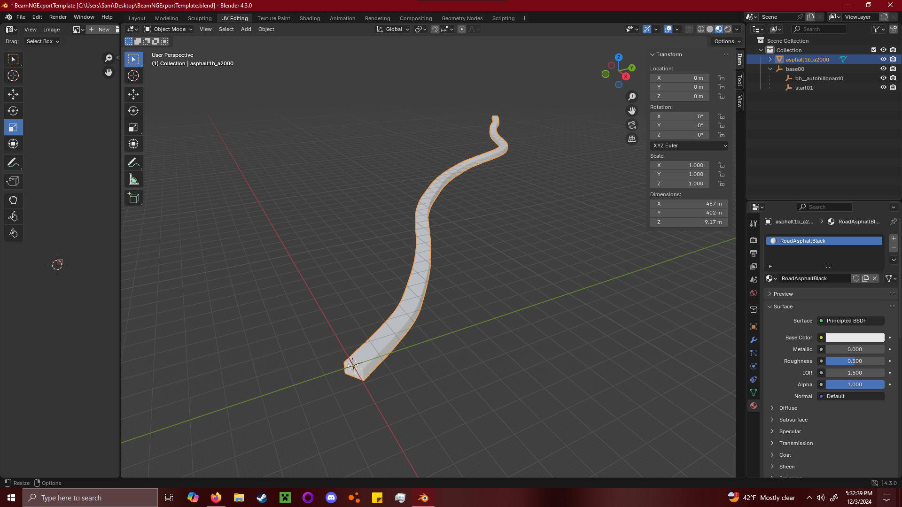This screenshot has height=507, width=902.
Task: Switch to the Shading workspace tab
Action: pos(310,18)
